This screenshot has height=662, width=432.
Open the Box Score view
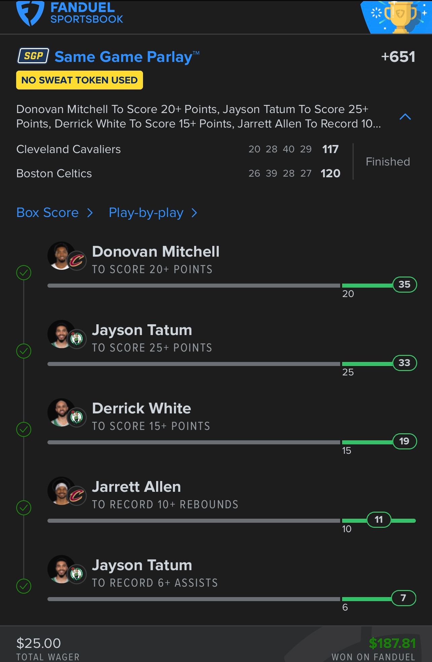[x=55, y=213]
